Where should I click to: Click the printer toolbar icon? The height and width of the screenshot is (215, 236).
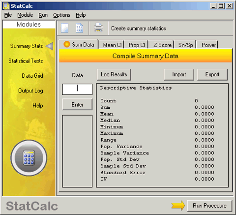pyautogui.click(x=98, y=28)
